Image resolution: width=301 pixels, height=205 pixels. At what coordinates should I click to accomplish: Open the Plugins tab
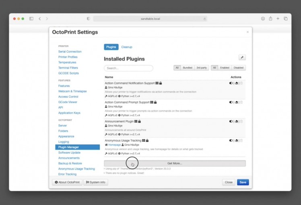[x=111, y=47]
